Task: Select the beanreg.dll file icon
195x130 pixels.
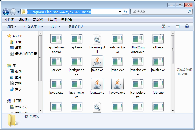Action: [97, 39]
